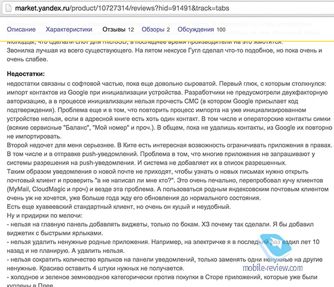334x287 pixels.
Task: Open the Характеристики tab
Action: [x=69, y=29]
